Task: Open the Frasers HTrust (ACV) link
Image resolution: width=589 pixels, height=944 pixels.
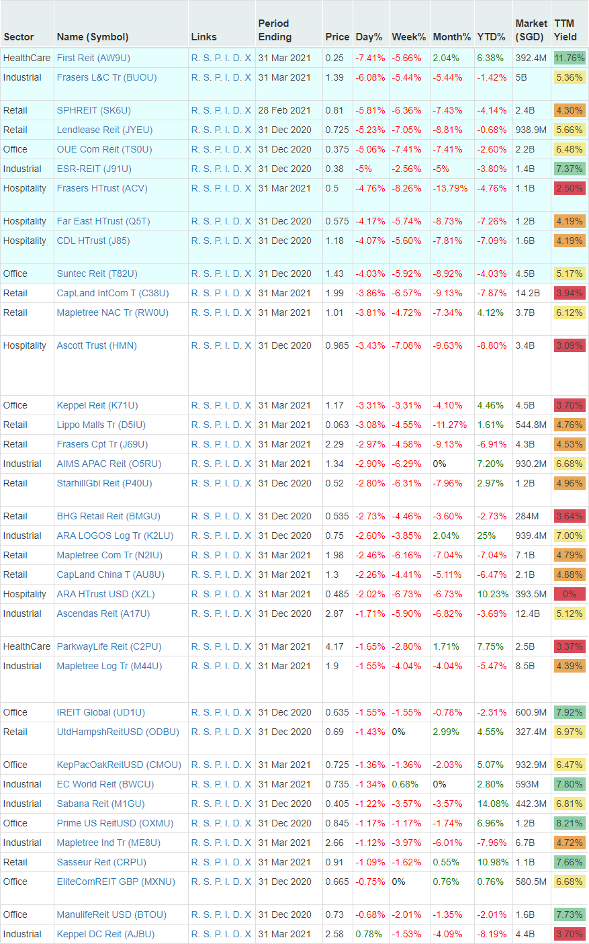Action: pyautogui.click(x=102, y=188)
